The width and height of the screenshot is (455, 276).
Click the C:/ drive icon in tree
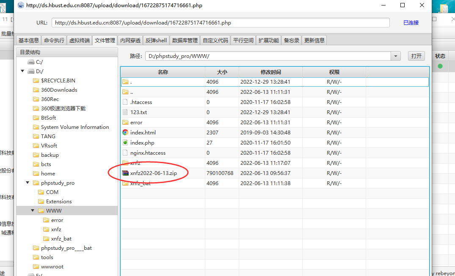pyautogui.click(x=31, y=62)
